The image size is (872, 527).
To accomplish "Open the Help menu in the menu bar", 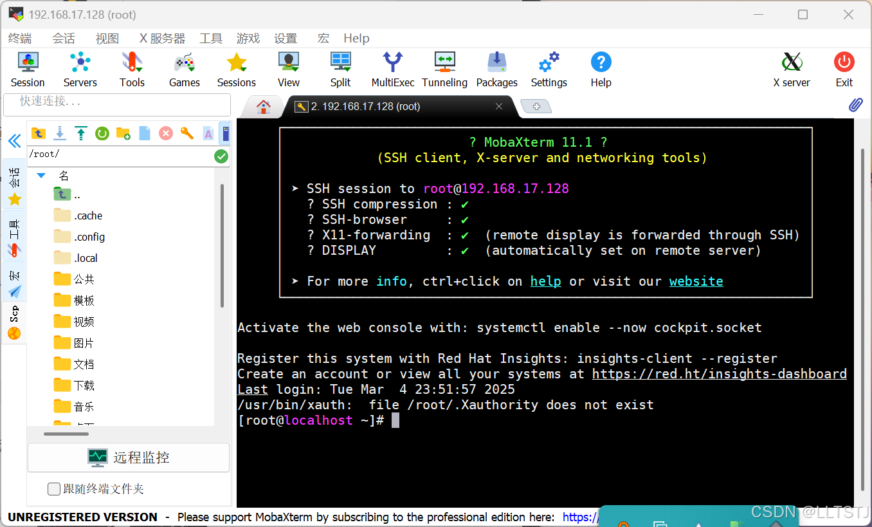I will tap(356, 39).
